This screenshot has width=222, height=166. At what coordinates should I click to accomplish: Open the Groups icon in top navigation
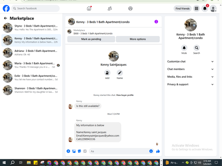tap(131, 8)
